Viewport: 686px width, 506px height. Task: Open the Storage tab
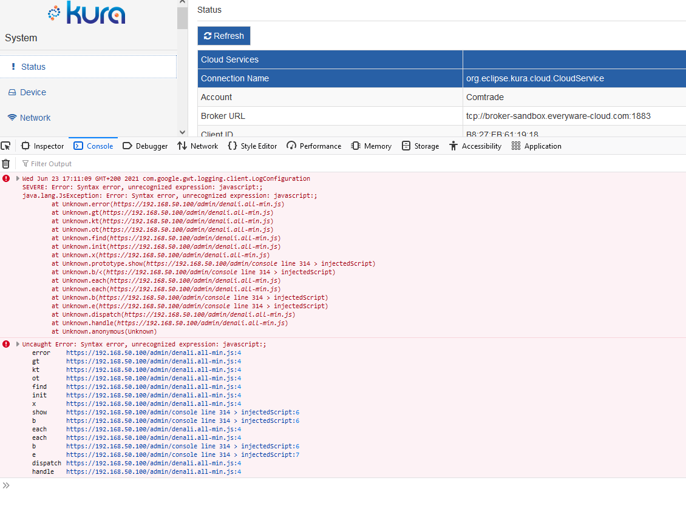tap(420, 146)
